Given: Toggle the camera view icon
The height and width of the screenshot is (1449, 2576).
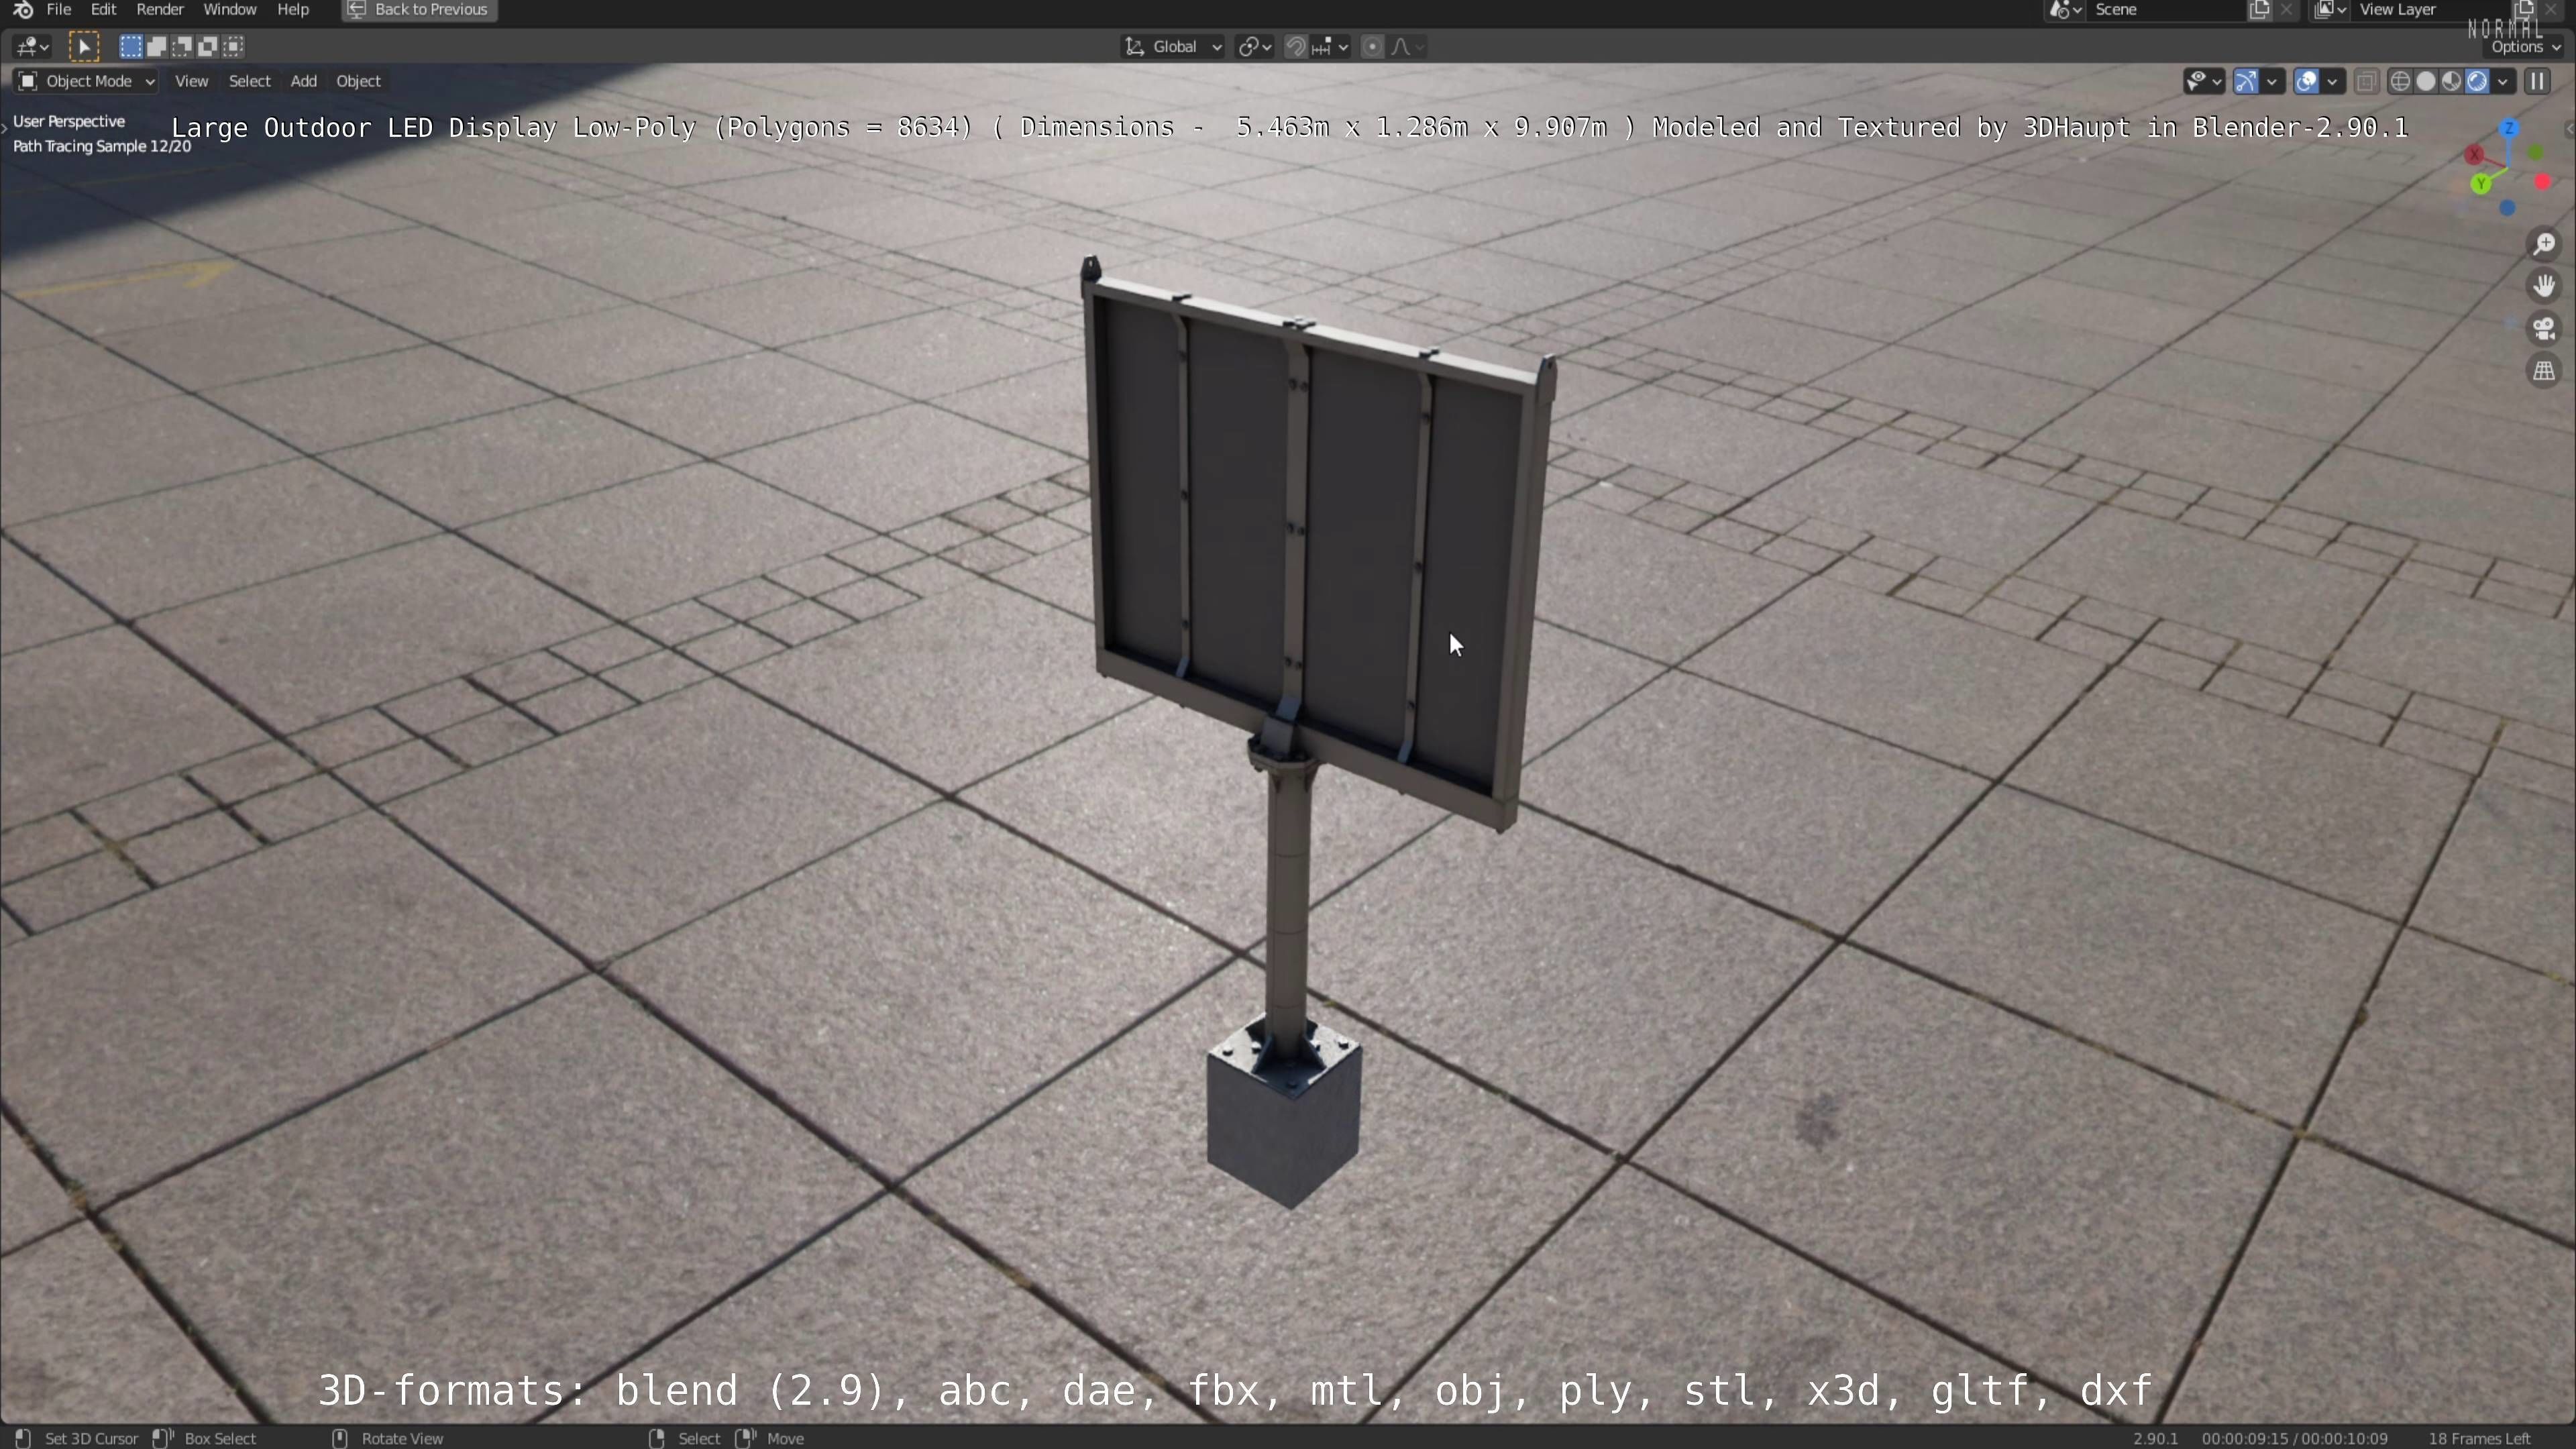Looking at the screenshot, I should (x=2544, y=328).
